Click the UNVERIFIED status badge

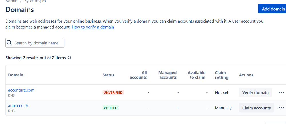tap(113, 92)
